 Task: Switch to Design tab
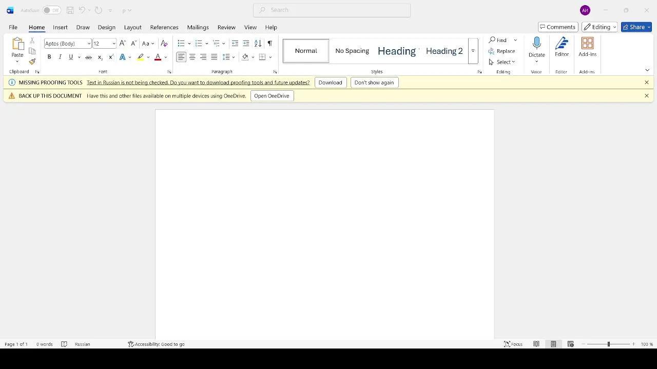pos(107,27)
